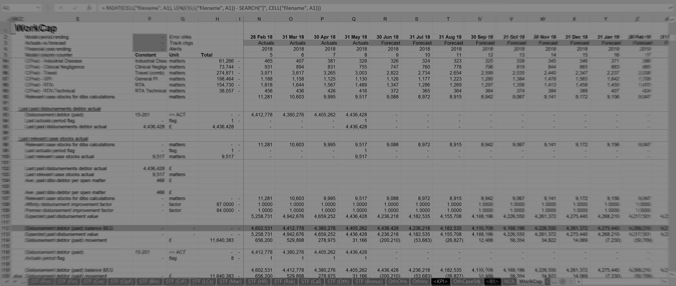
Task: Select the active WorkCap sheet tab
Action: click(x=531, y=281)
